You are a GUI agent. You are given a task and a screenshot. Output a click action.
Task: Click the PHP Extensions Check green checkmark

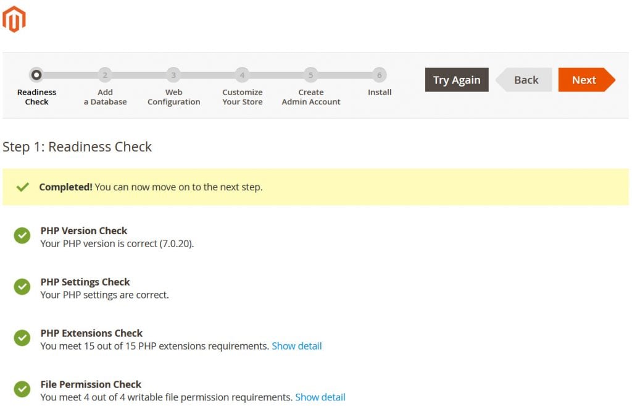coord(22,338)
